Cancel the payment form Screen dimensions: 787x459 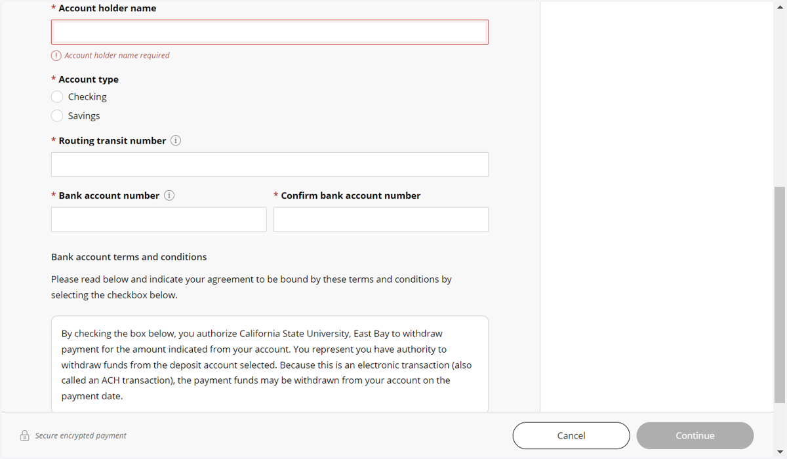[571, 435]
